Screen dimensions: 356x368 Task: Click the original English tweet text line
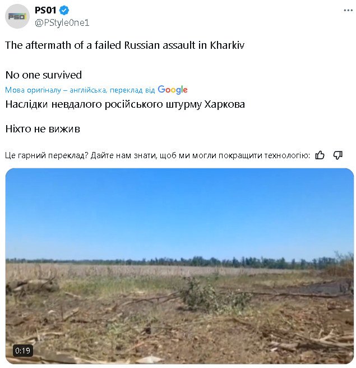pyautogui.click(x=124, y=45)
